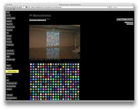Open the Black out project
Screen dimensions: 140x110
tap(9, 68)
